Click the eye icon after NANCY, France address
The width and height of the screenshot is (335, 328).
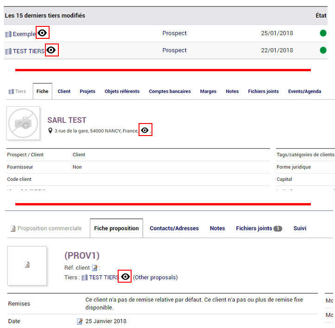point(145,130)
